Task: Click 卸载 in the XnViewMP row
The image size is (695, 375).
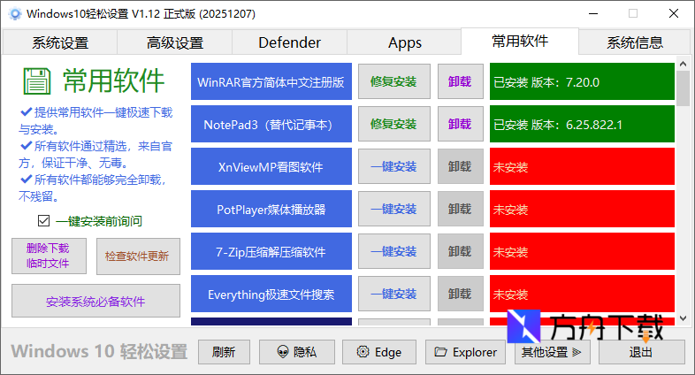Action: 460,166
